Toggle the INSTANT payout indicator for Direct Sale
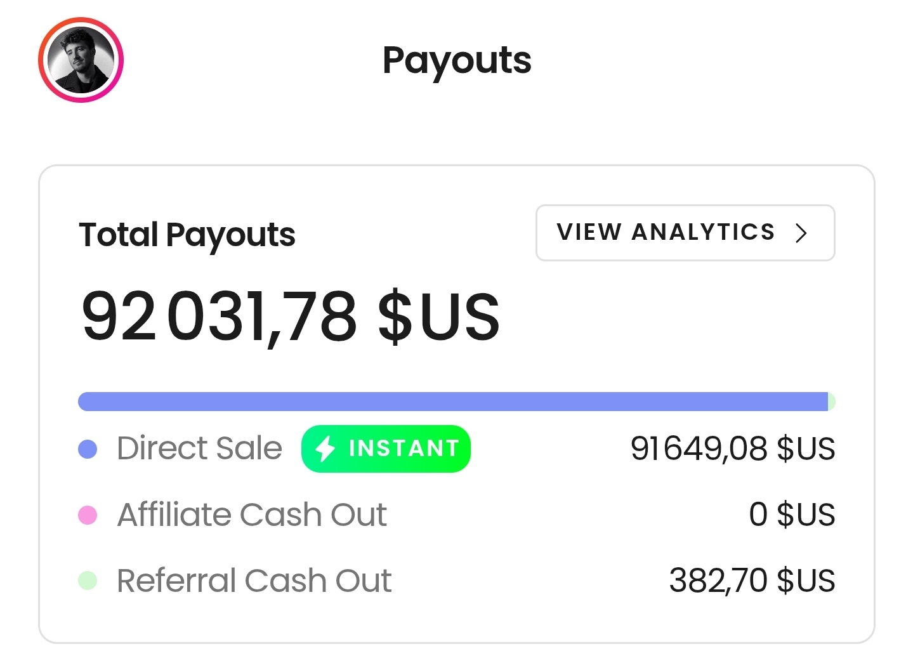This screenshot has height=656, width=913. point(385,449)
